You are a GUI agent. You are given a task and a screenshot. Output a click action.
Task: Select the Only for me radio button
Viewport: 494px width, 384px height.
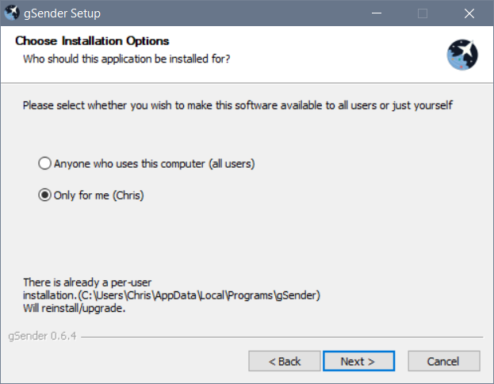pyautogui.click(x=44, y=195)
